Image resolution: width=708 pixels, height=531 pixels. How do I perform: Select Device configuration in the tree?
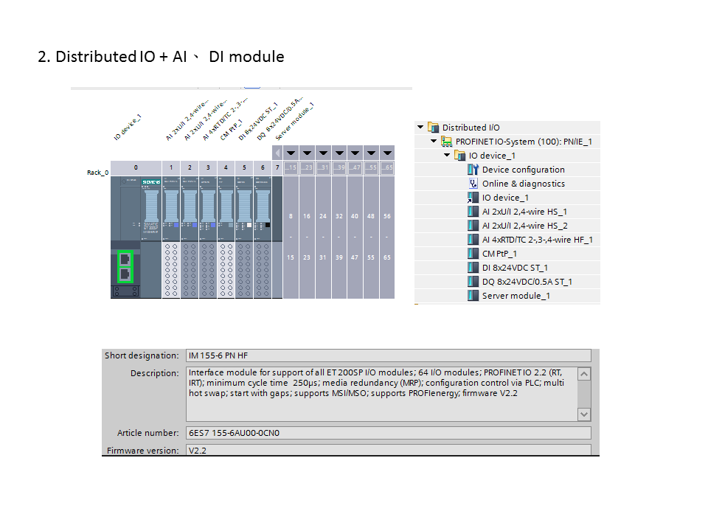pyautogui.click(x=524, y=170)
